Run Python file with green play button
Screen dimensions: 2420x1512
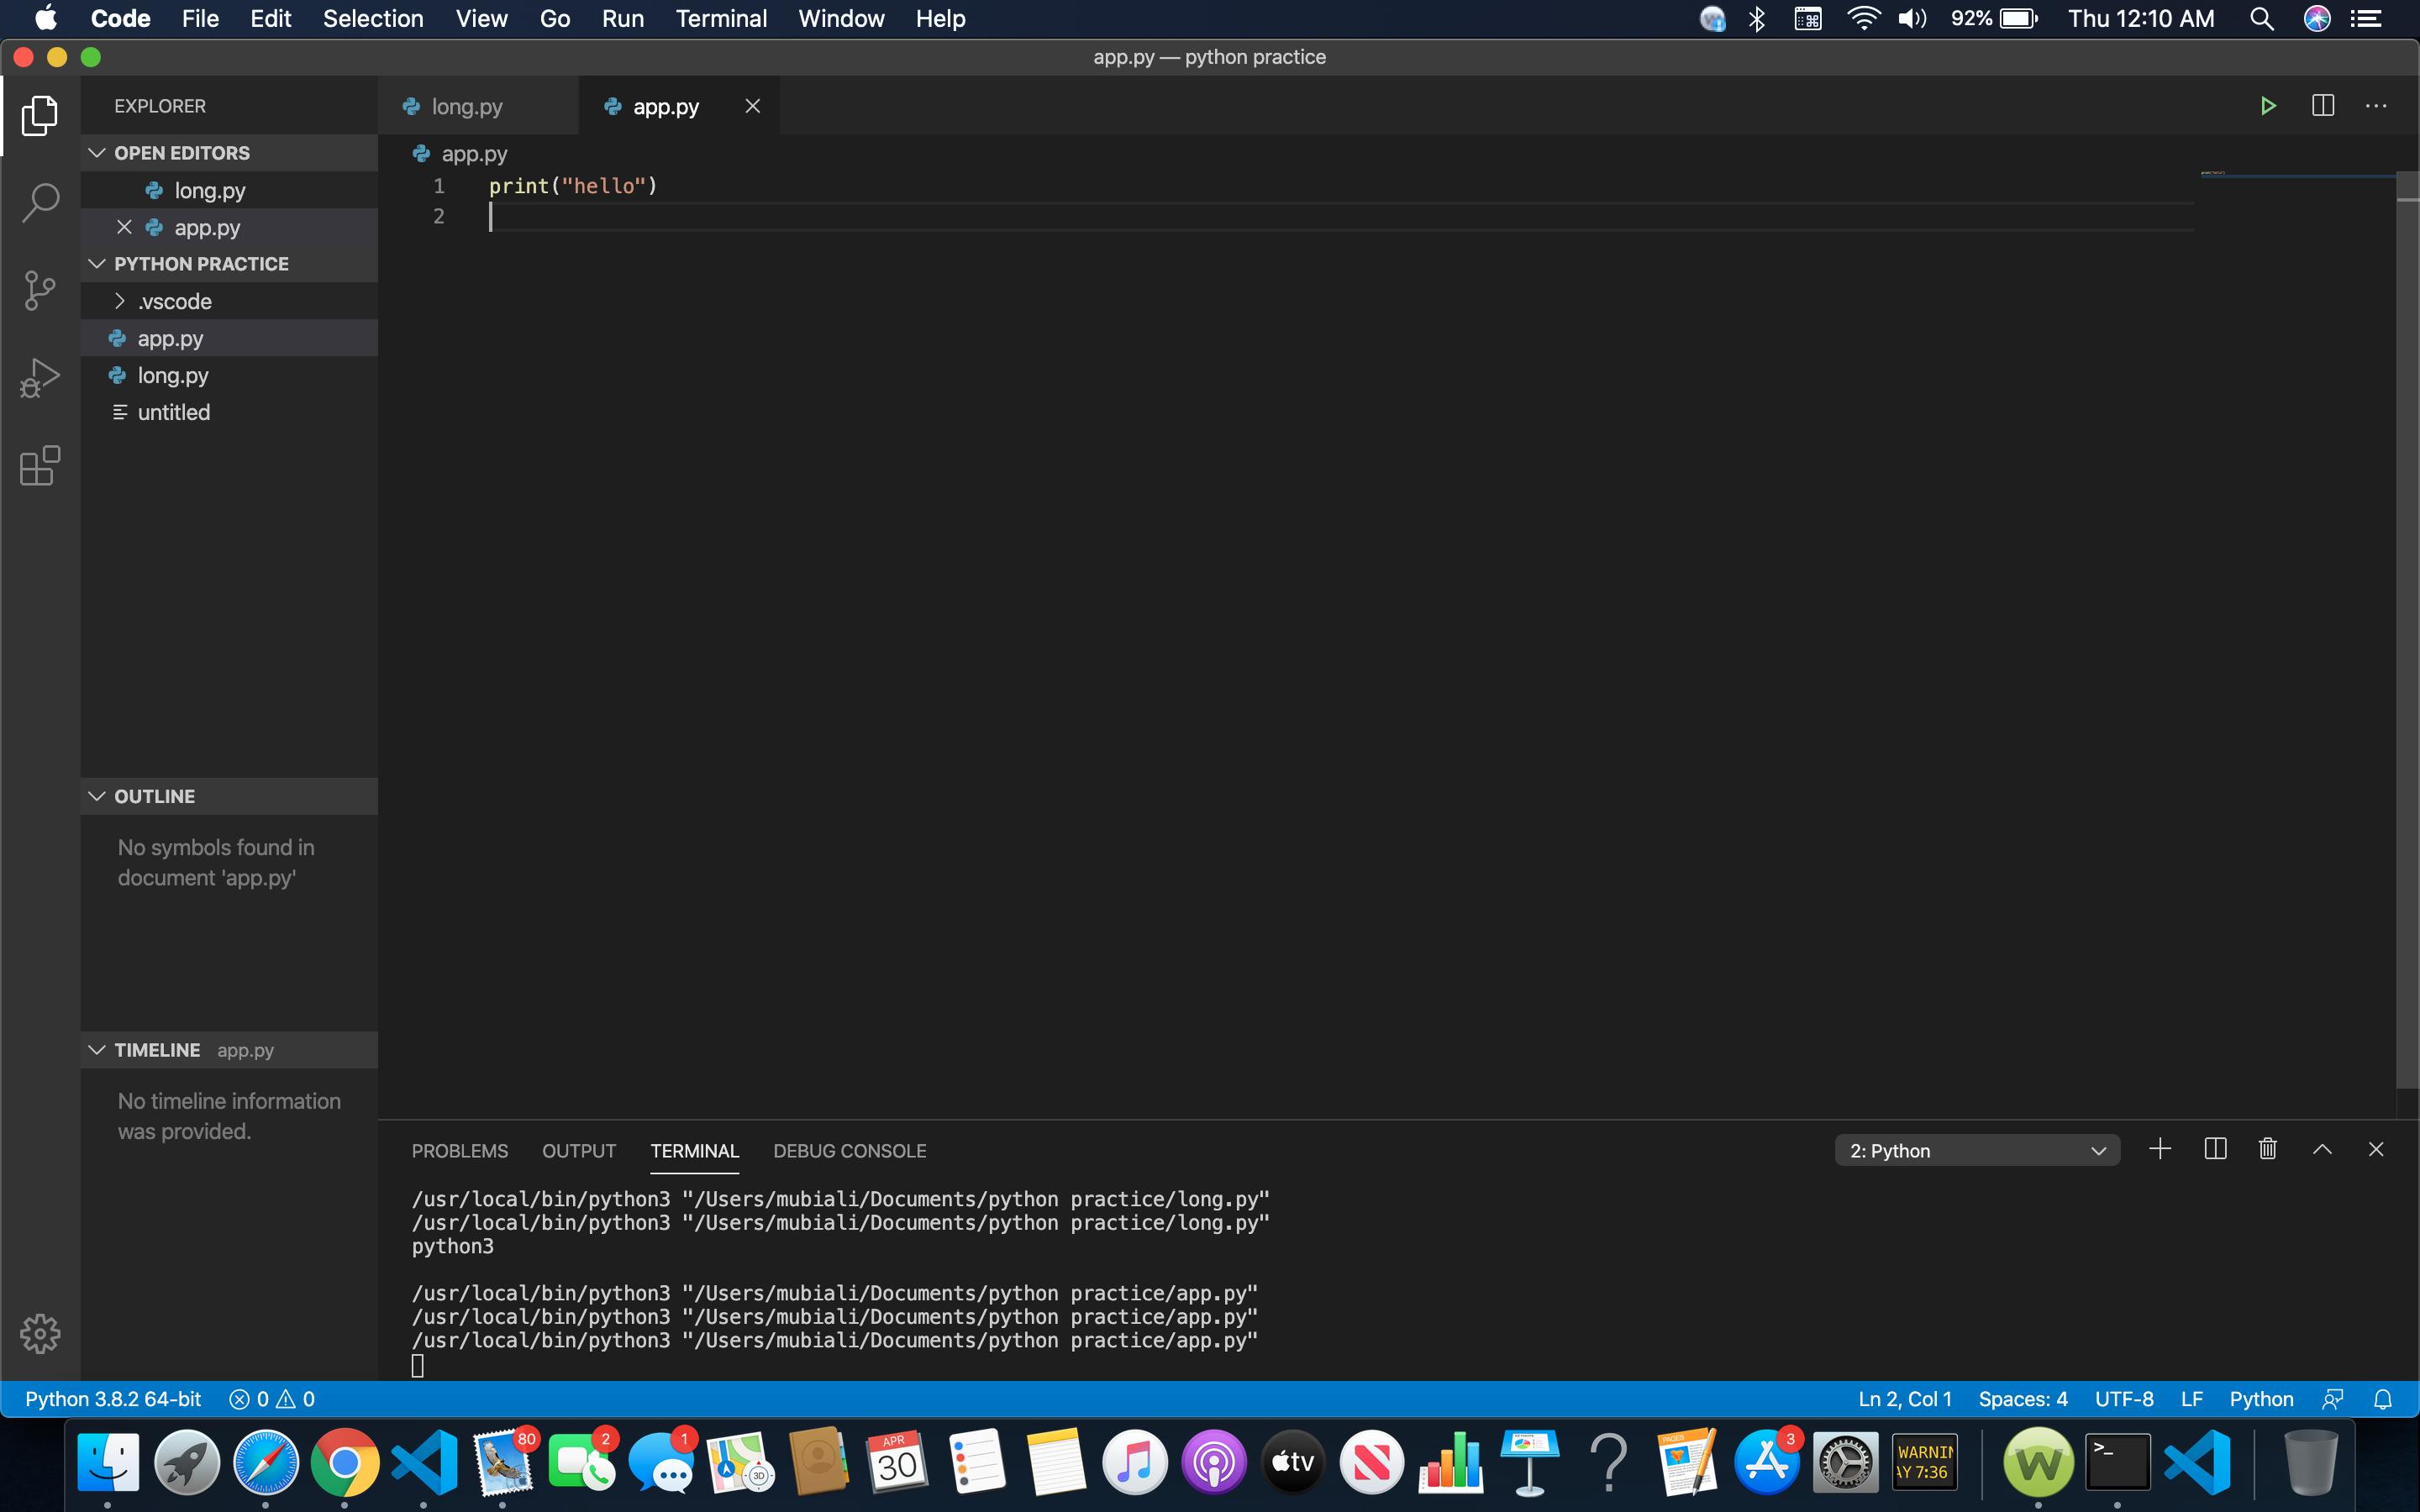click(2268, 106)
